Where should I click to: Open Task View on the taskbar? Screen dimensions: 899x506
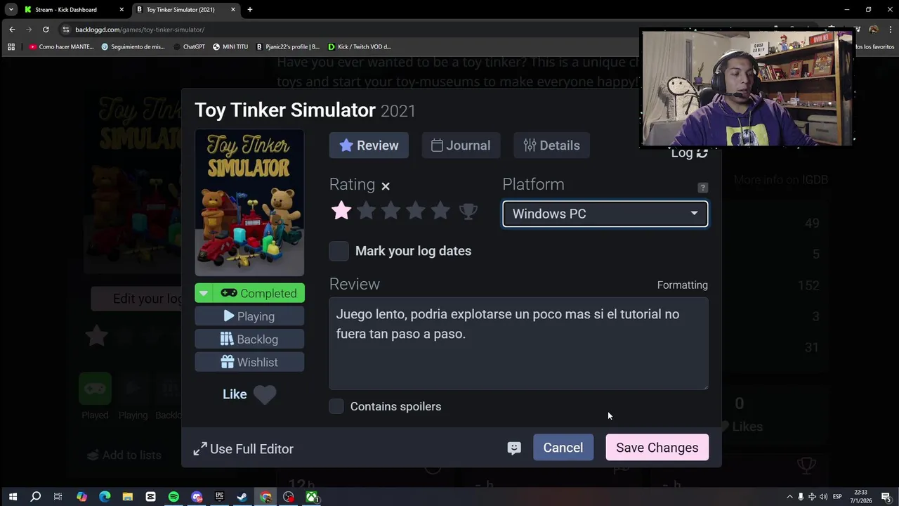point(58,497)
